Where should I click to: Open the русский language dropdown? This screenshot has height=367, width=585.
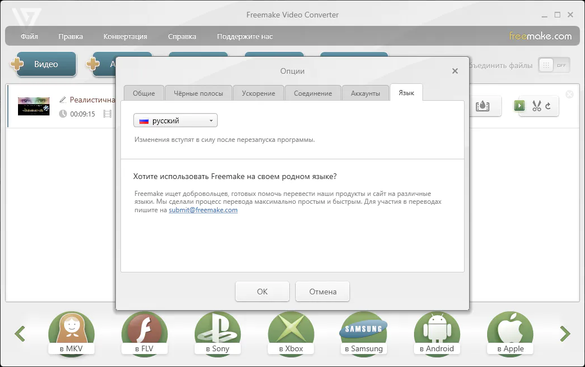pyautogui.click(x=175, y=120)
